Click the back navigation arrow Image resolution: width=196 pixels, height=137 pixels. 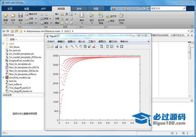(x=4, y=31)
